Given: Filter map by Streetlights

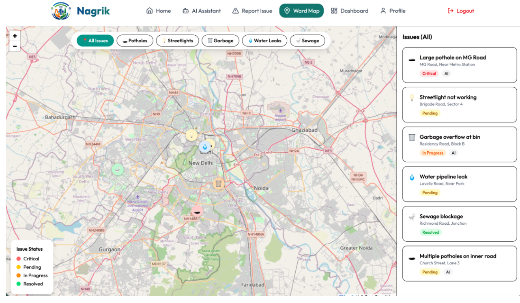Looking at the screenshot, I should coord(177,41).
